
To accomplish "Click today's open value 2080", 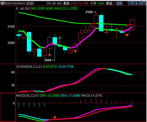I will point(101,3).
